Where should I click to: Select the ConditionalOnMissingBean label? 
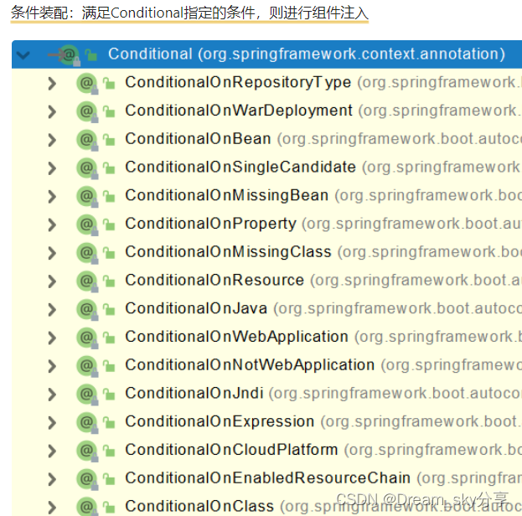tap(227, 195)
